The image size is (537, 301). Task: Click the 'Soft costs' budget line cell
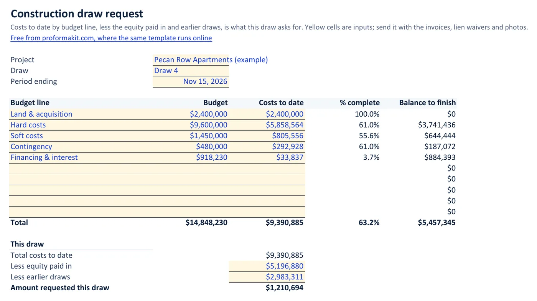coord(81,136)
